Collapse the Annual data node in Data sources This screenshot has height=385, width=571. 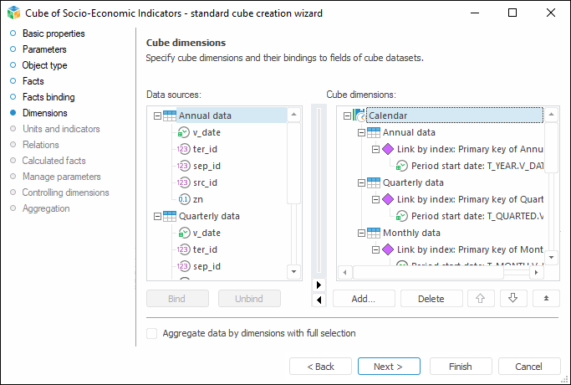(157, 116)
